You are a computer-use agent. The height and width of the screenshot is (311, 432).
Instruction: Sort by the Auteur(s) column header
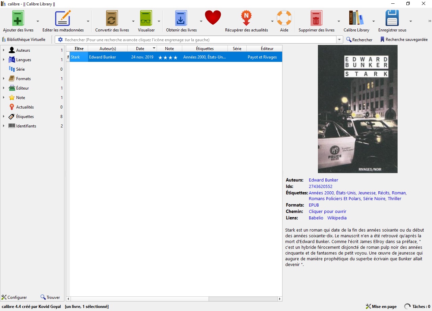[108, 49]
